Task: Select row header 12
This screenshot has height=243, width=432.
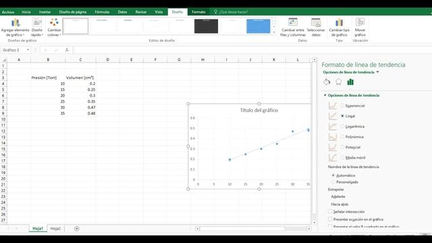Action: (x=3, y=131)
